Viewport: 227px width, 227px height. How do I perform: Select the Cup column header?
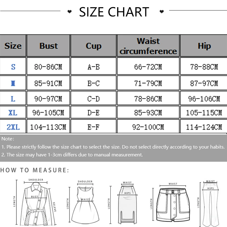point(93,46)
